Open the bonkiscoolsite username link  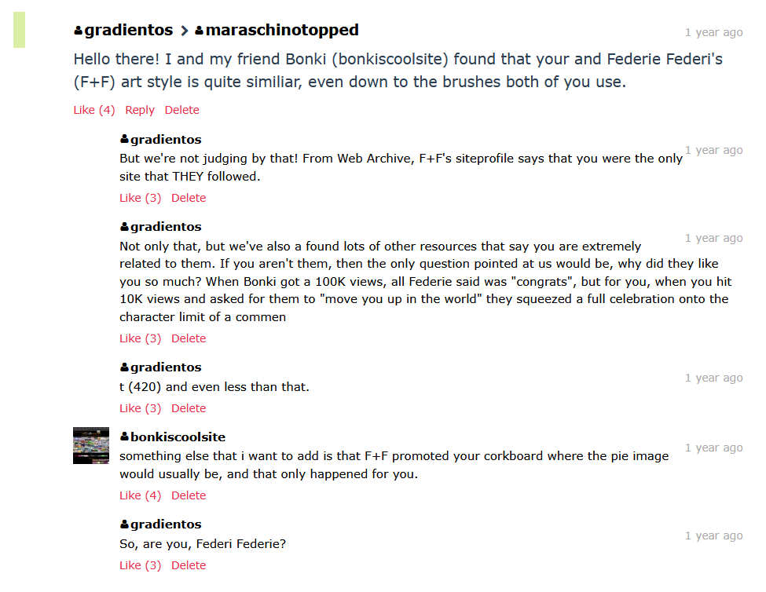(x=178, y=437)
